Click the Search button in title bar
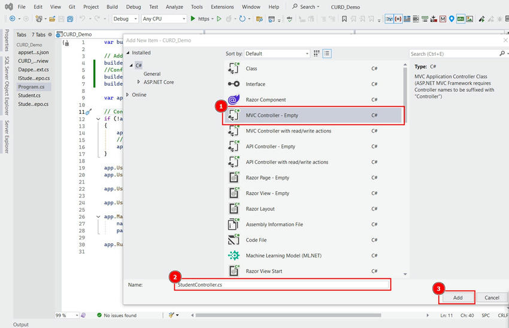This screenshot has height=328, width=509. (x=306, y=7)
